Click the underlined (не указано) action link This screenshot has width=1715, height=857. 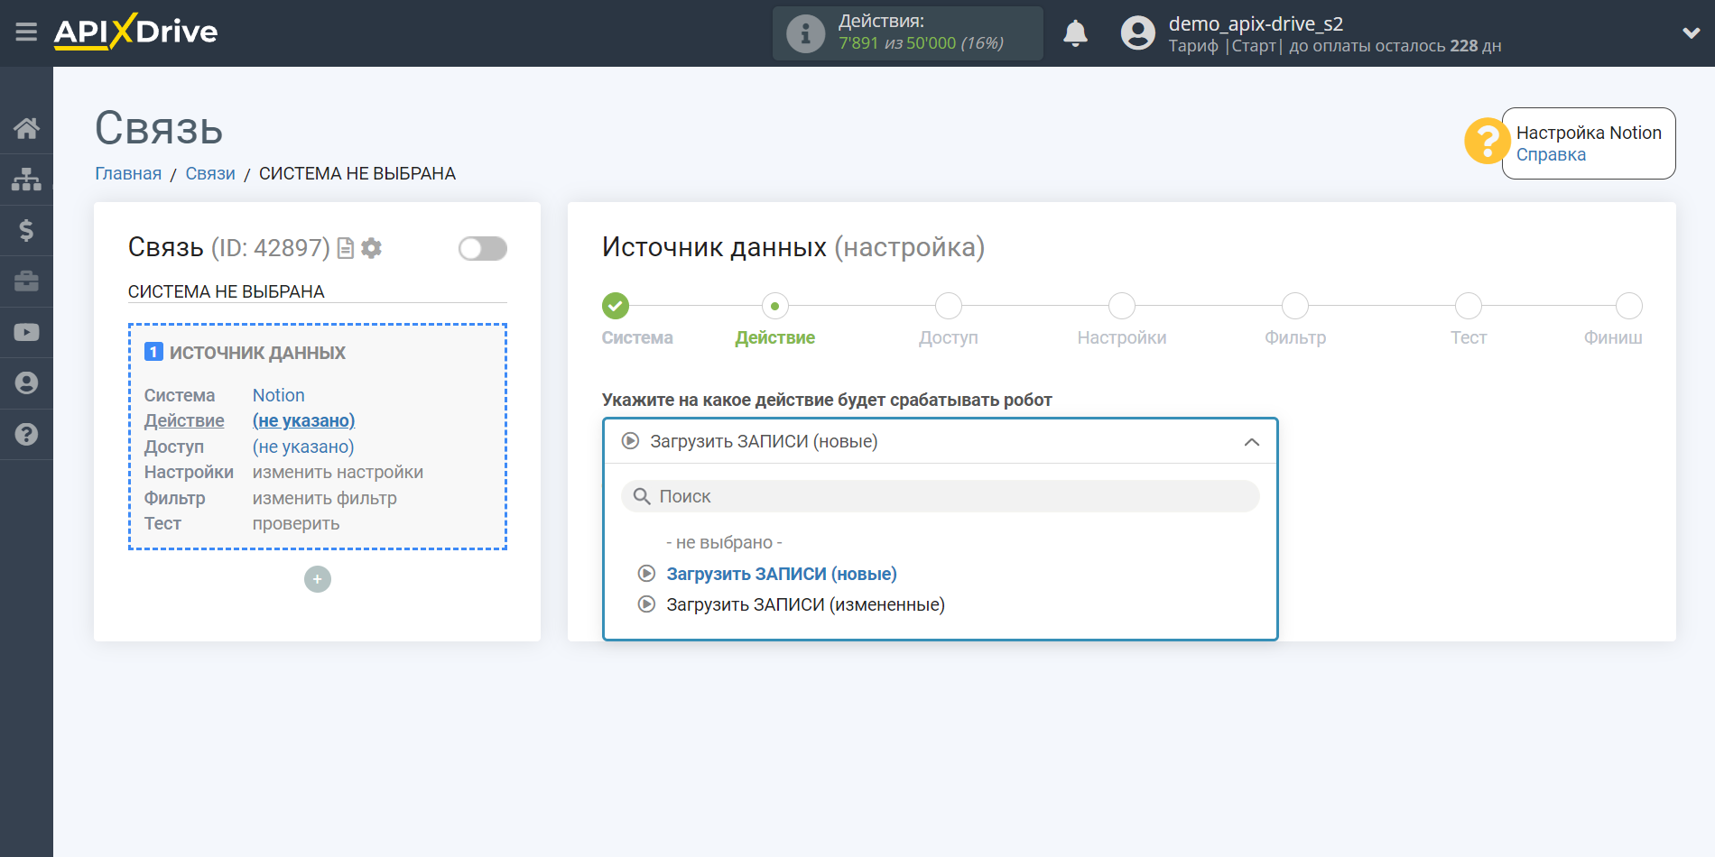coord(303,420)
